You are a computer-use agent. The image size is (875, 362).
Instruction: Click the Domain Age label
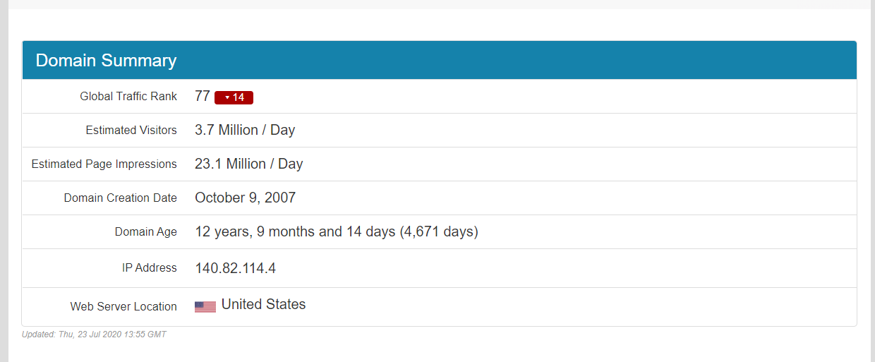pos(145,232)
